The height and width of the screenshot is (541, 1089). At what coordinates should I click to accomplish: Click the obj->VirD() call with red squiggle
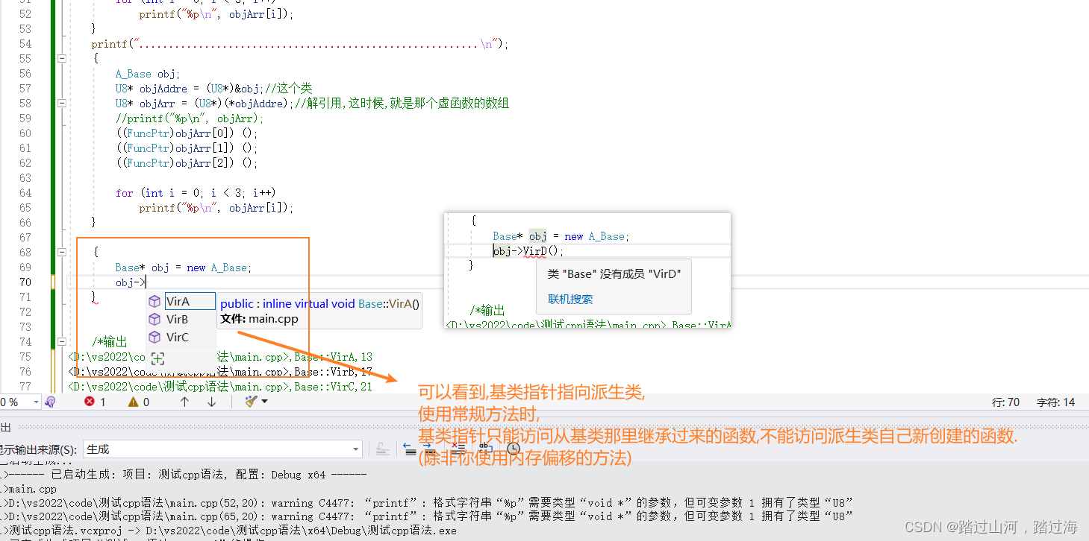[x=528, y=251]
